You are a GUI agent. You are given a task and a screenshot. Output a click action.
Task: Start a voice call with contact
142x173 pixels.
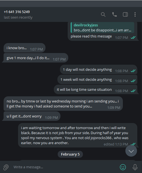(x=115, y=14)
